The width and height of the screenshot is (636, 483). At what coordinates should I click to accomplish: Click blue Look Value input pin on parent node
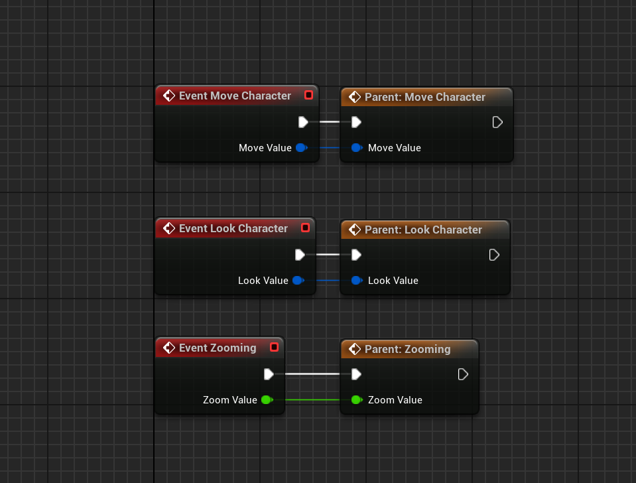coord(356,281)
